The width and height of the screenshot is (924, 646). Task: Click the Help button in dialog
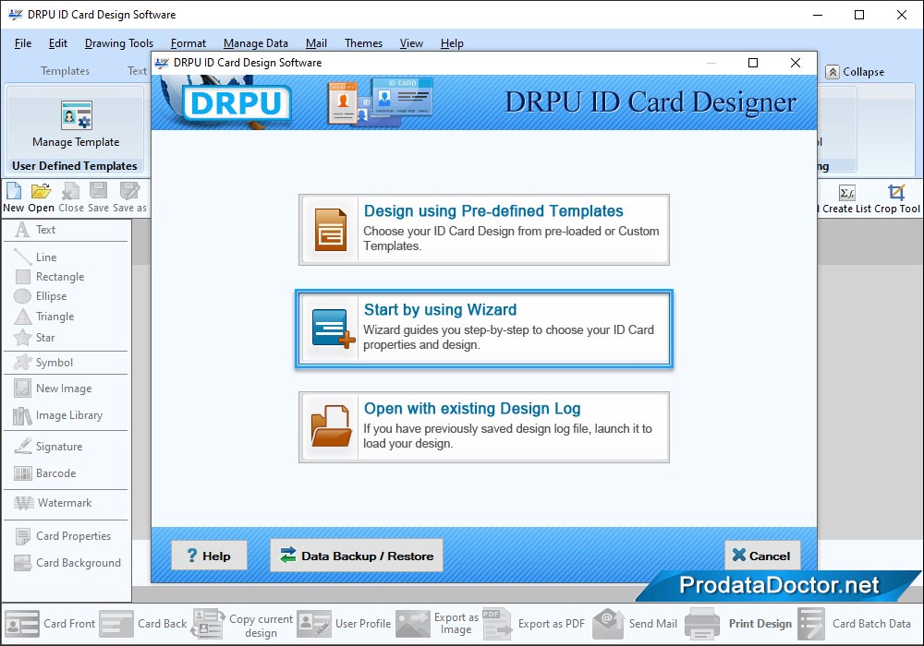click(209, 556)
